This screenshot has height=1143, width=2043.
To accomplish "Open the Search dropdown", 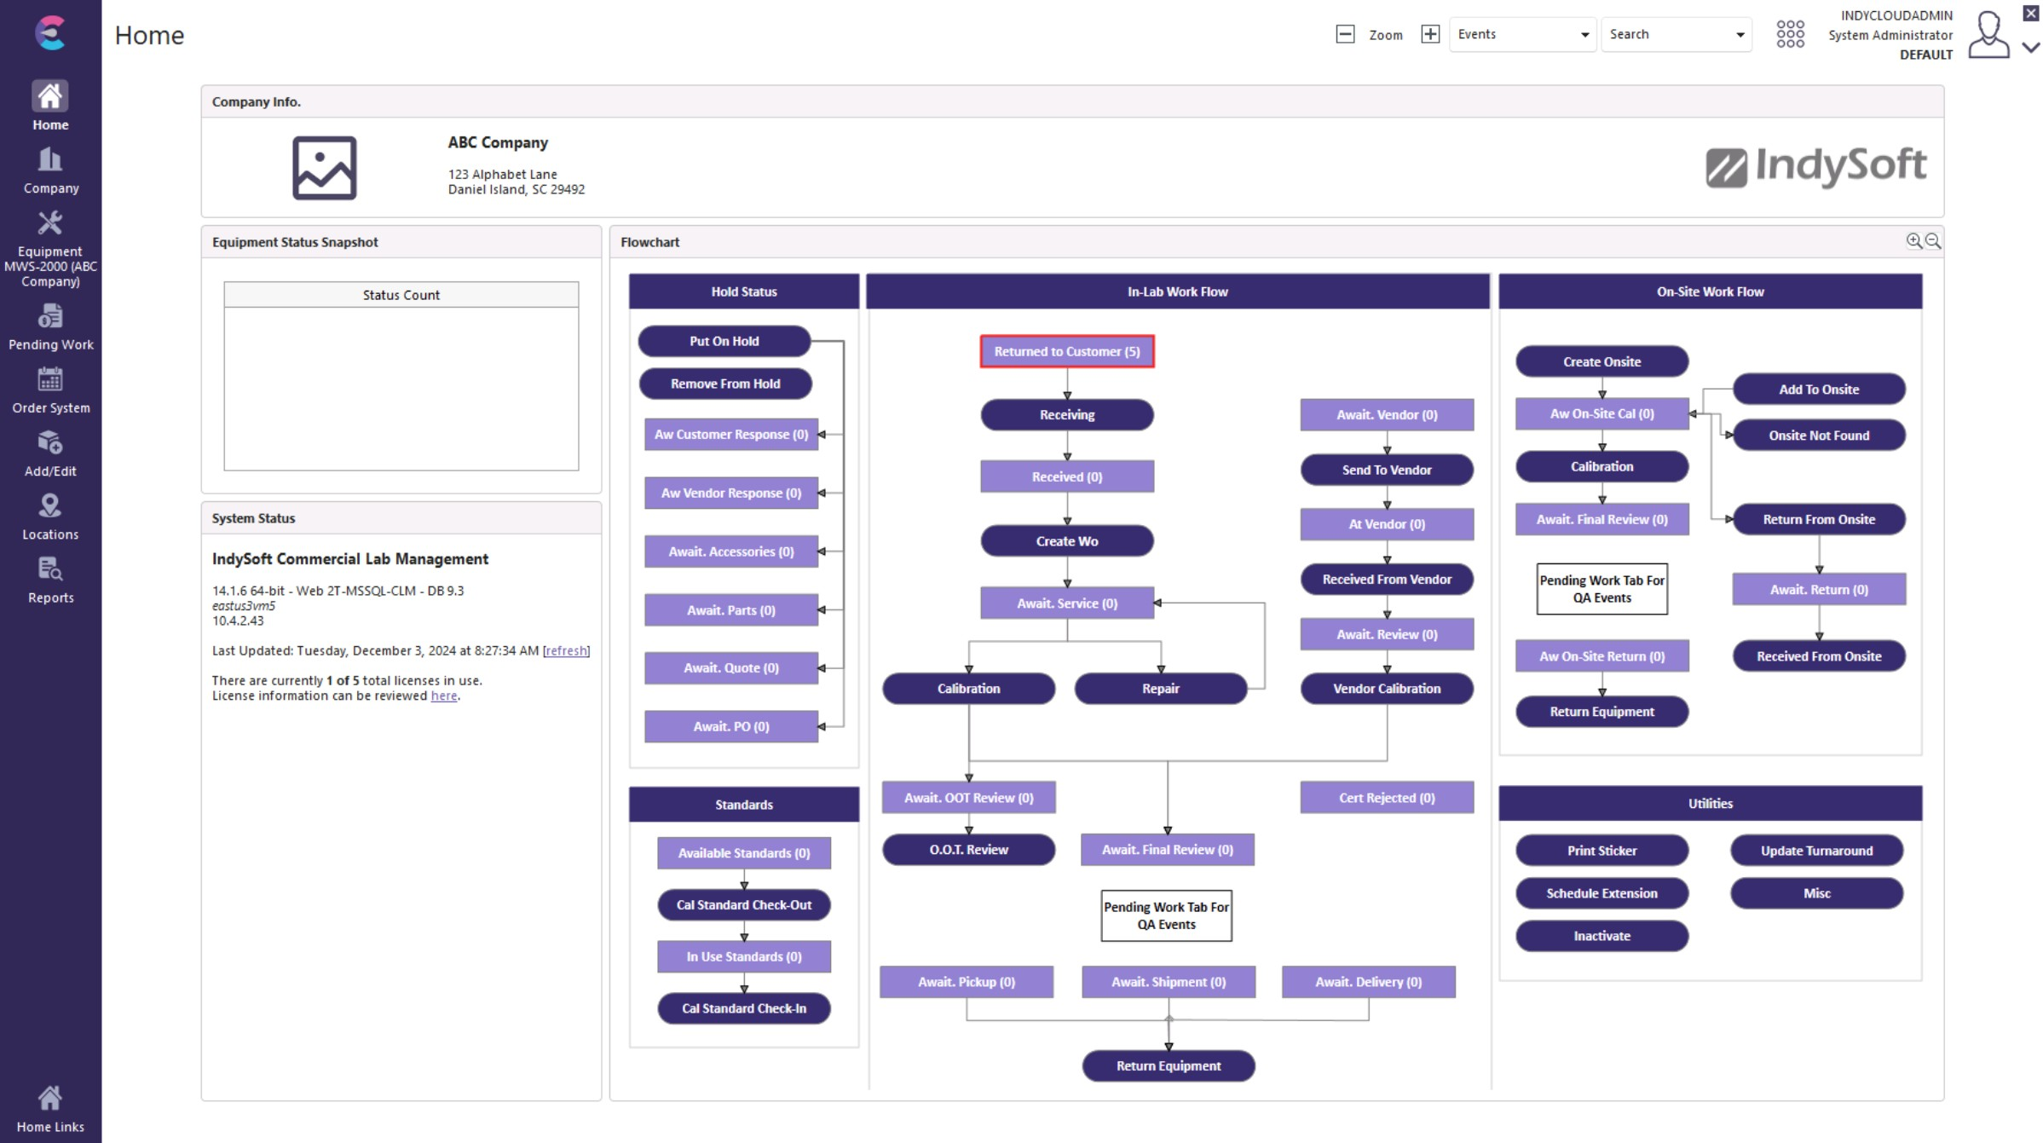I will (1675, 34).
